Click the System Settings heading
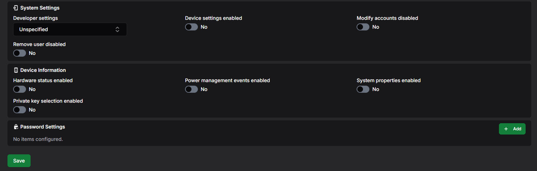The image size is (537, 171). pos(40,8)
